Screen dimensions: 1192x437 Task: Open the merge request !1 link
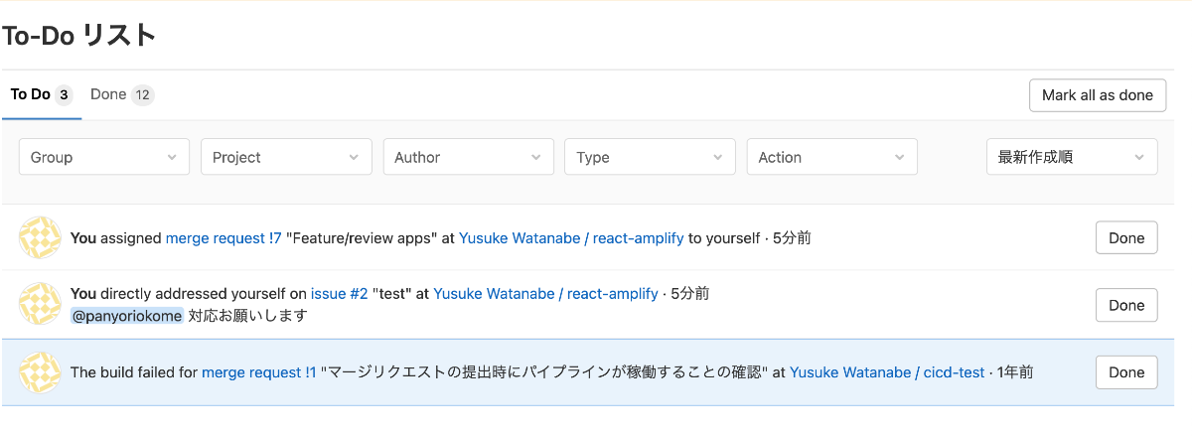[x=259, y=372]
